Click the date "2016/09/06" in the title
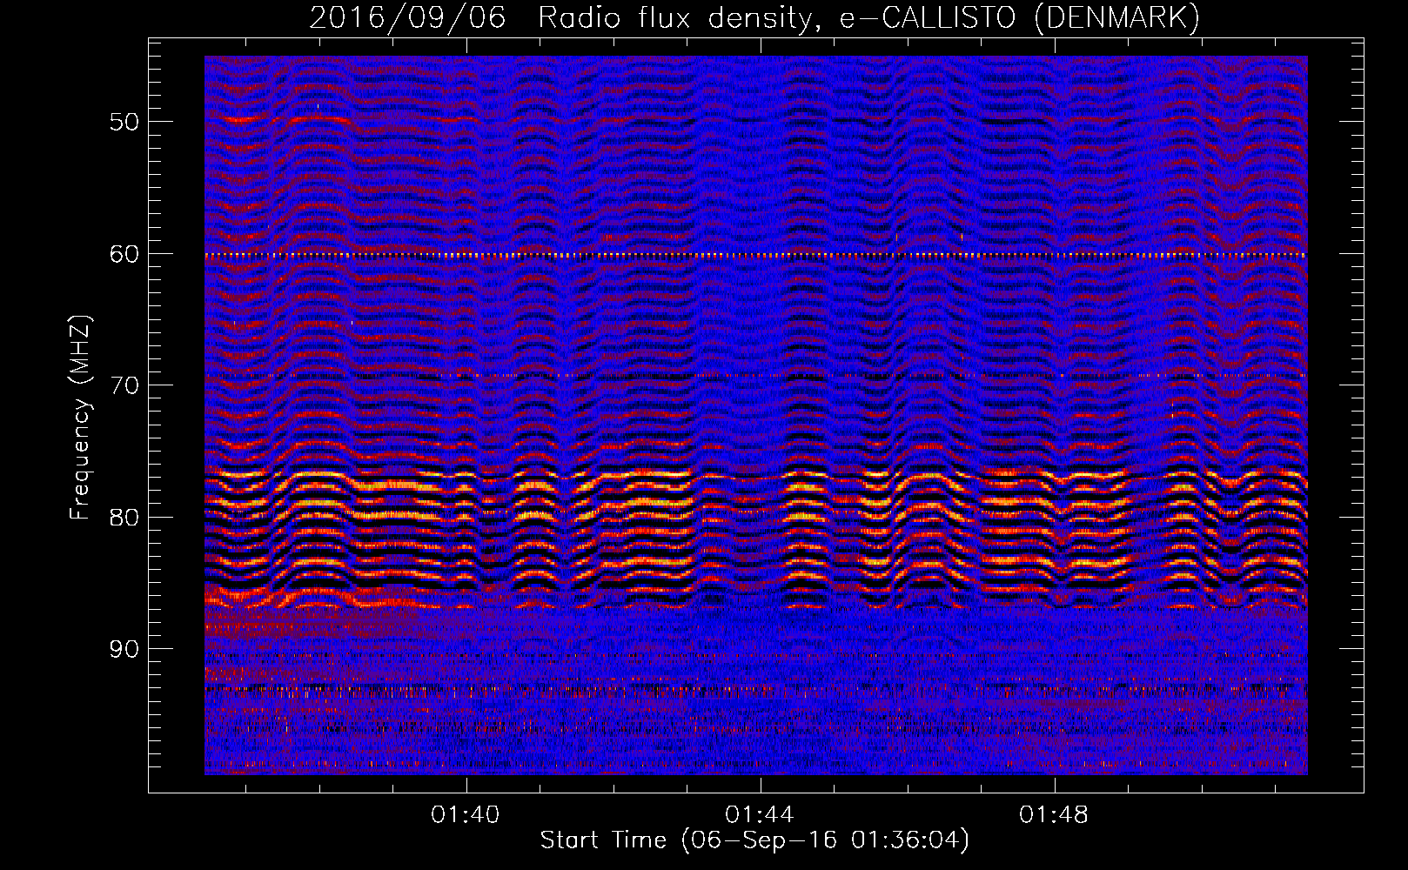This screenshot has width=1408, height=870. [407, 18]
